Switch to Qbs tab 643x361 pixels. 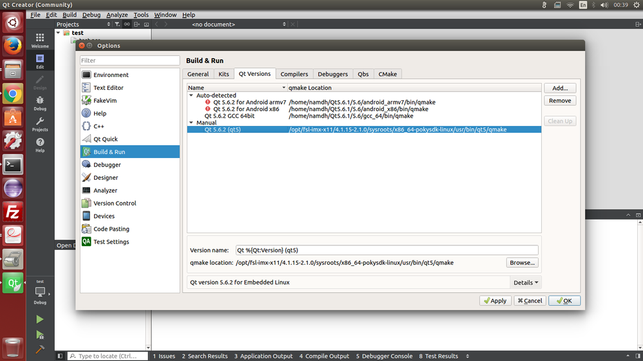click(363, 74)
